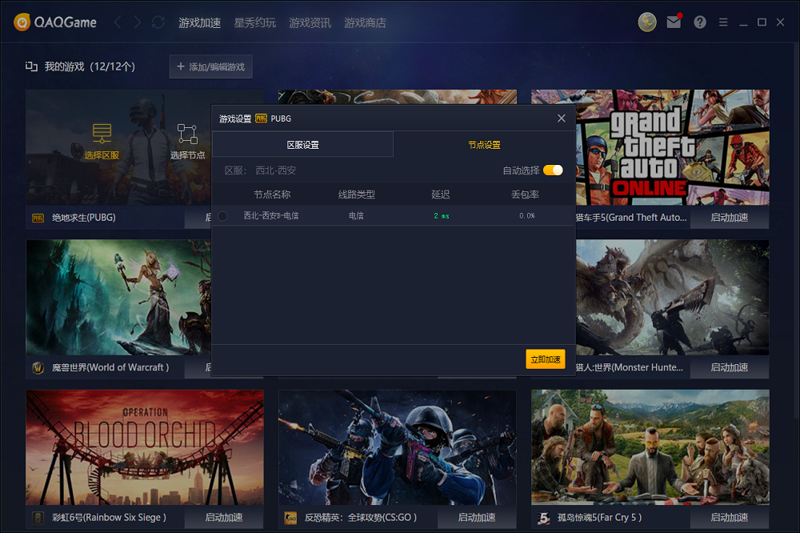Start acceleration for Monster Hunter
The width and height of the screenshot is (800, 533).
tap(730, 367)
